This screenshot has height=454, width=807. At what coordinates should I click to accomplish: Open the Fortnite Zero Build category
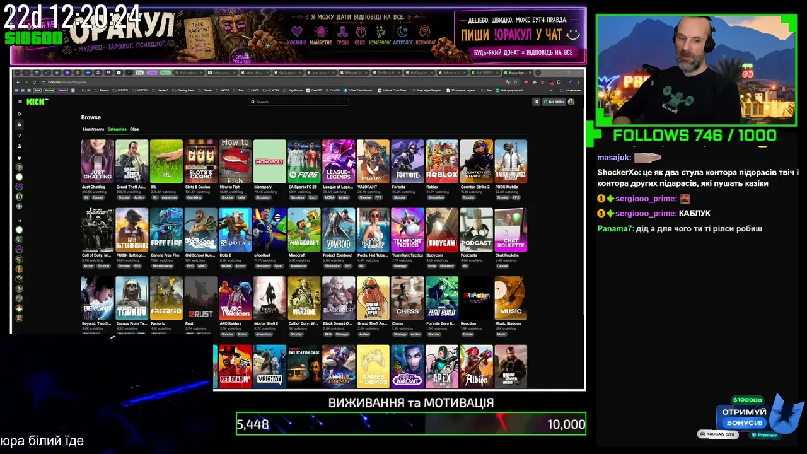pyautogui.click(x=442, y=298)
